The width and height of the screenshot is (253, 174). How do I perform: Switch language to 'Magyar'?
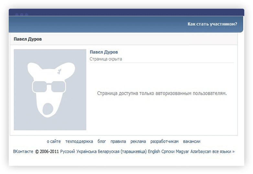[182, 152]
